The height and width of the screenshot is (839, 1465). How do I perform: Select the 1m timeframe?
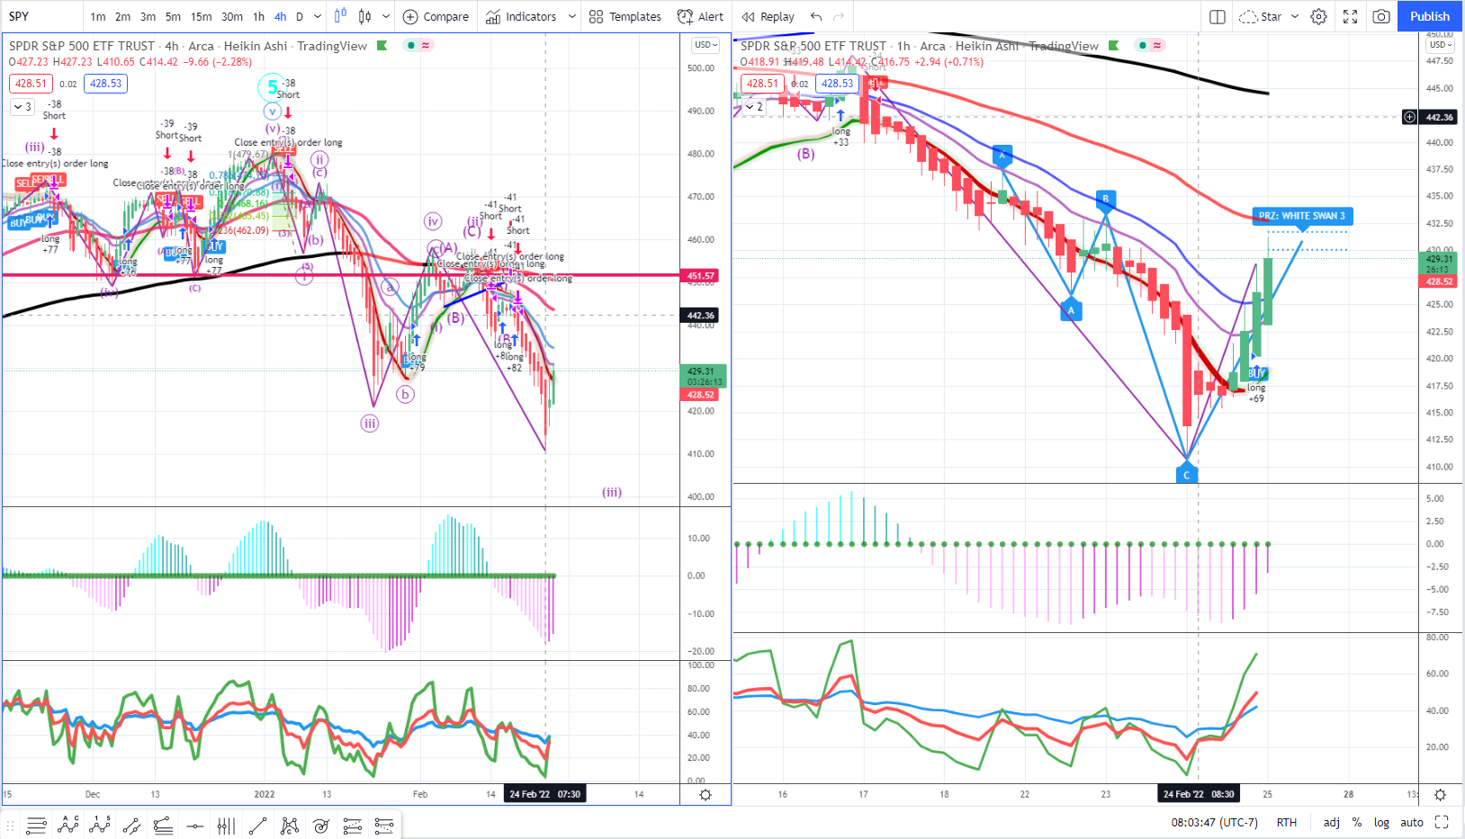98,16
